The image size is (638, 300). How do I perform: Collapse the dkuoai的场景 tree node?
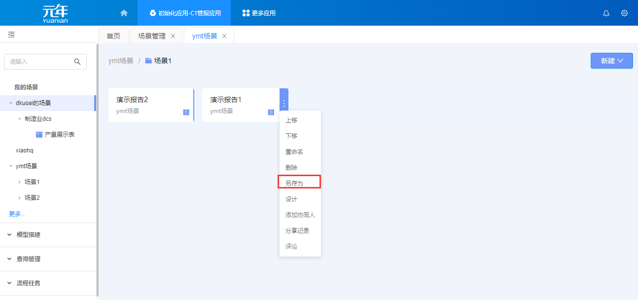click(11, 103)
